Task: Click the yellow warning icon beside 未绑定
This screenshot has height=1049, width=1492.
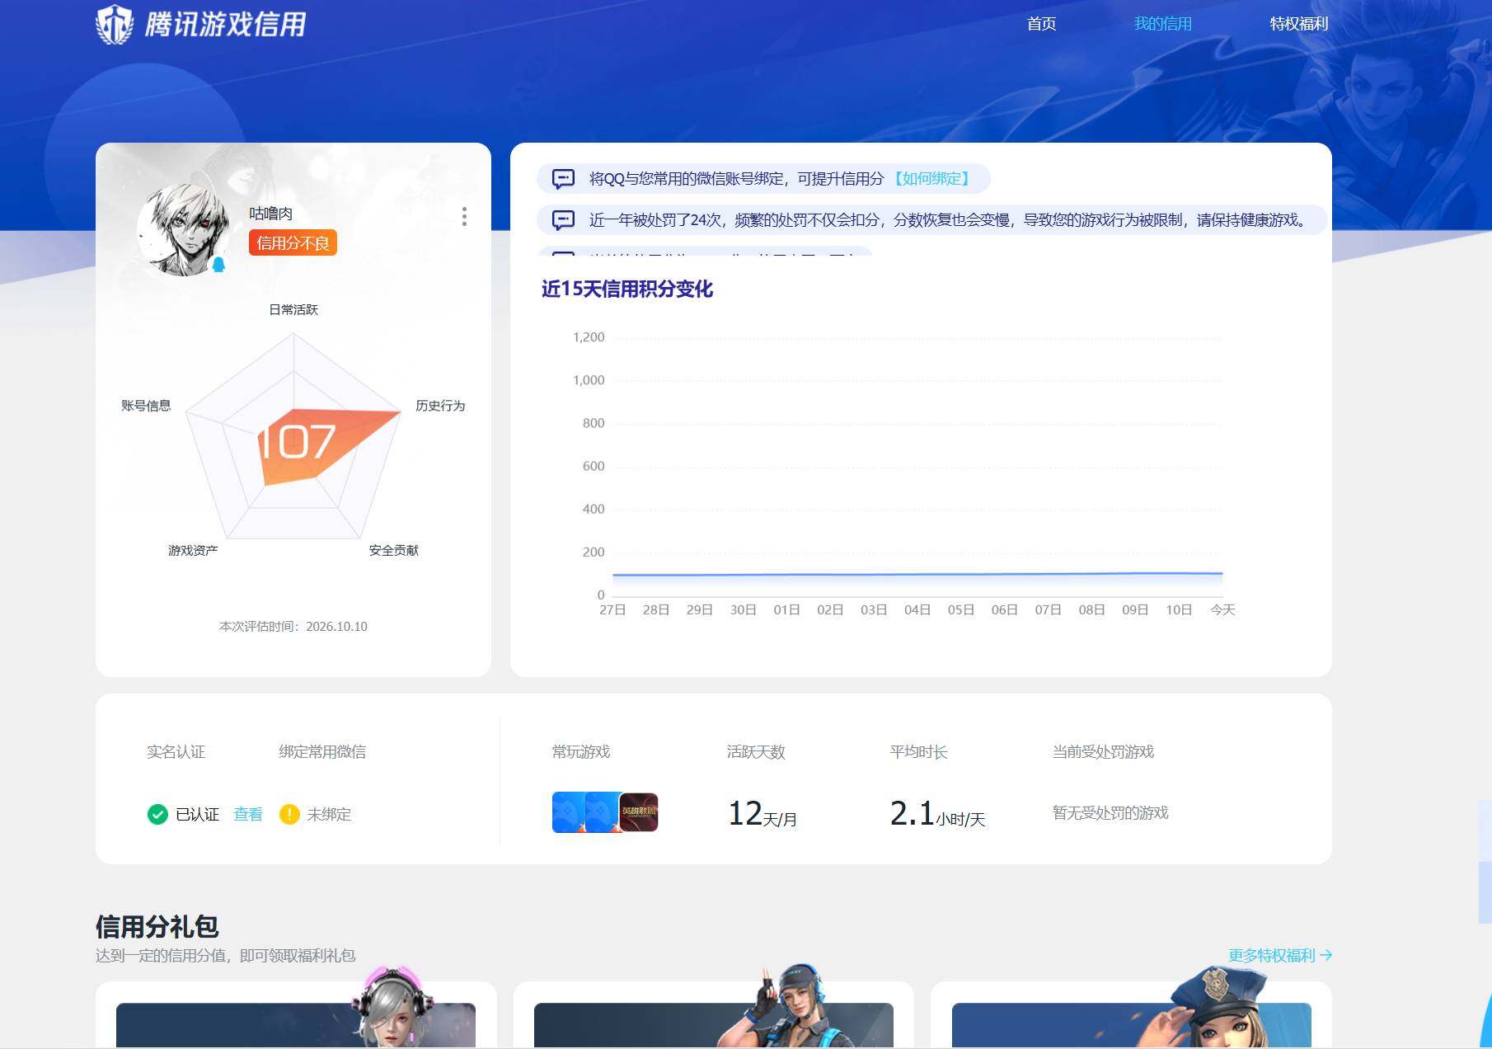Action: point(289,814)
